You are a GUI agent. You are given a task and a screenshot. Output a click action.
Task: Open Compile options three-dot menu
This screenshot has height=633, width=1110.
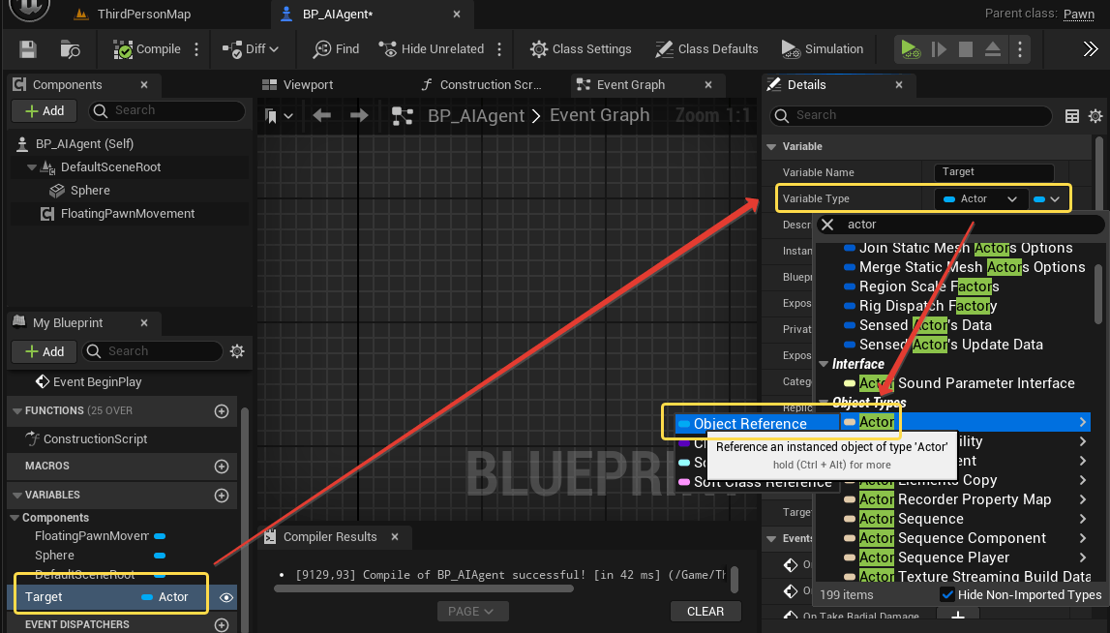[196, 48]
